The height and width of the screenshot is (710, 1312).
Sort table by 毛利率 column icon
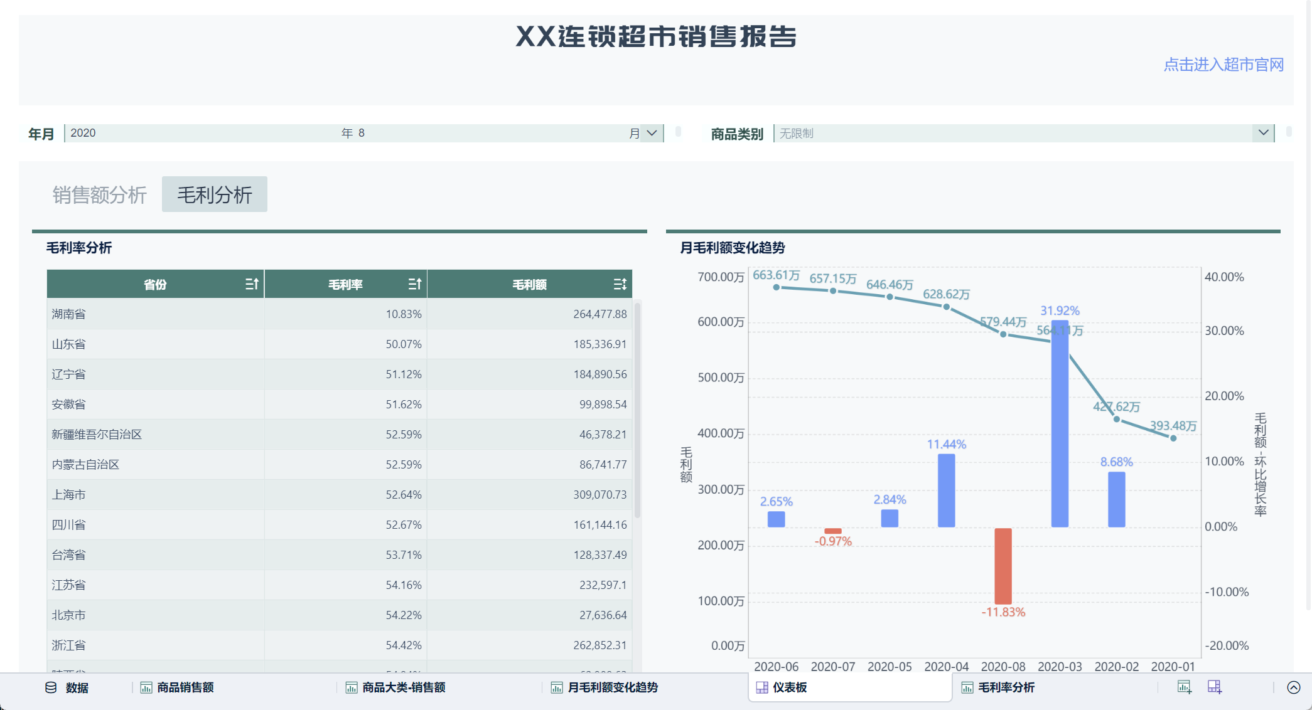pyautogui.click(x=415, y=284)
